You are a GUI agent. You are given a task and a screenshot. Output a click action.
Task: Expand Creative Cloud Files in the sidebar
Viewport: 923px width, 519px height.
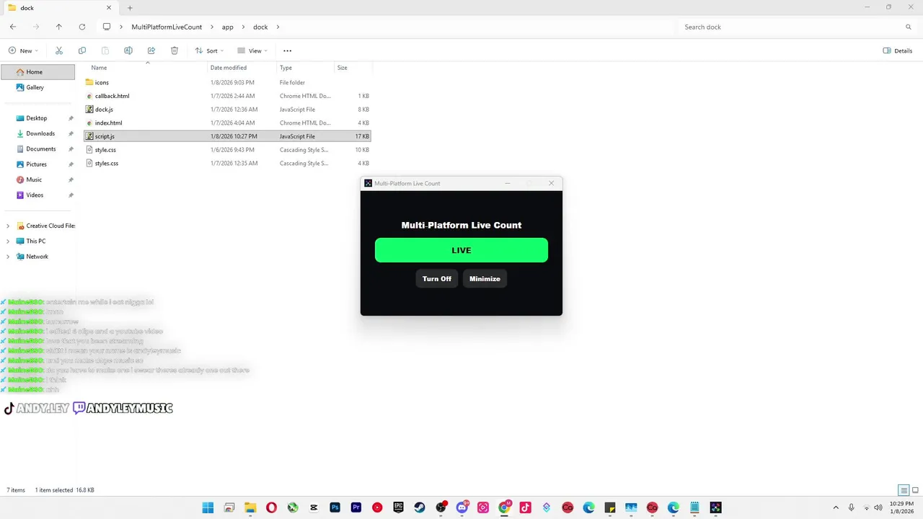[x=8, y=226]
